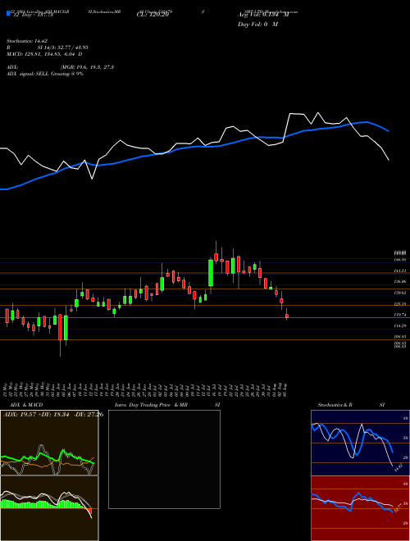Click the 'MACD: 128.81, 134.85, -6.04 D' line

(44, 54)
